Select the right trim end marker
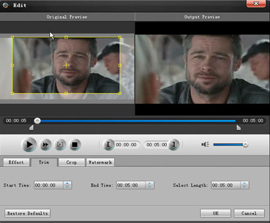Viewport: 270px width, 223px height. 238,128
